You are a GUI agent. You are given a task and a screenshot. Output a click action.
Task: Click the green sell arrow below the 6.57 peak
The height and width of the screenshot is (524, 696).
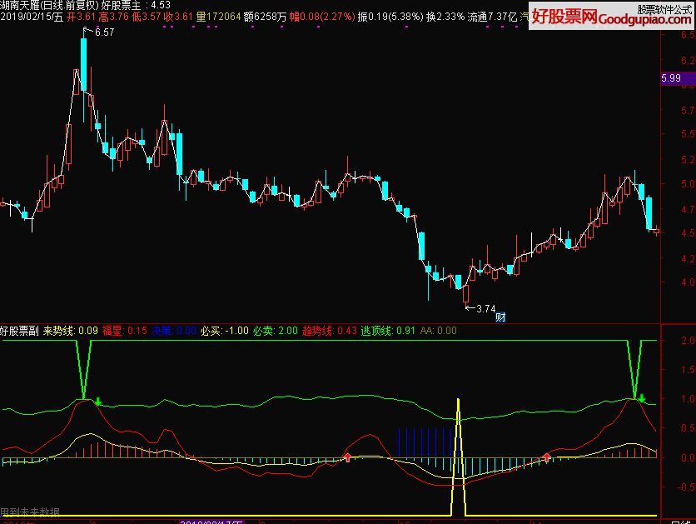coord(98,402)
